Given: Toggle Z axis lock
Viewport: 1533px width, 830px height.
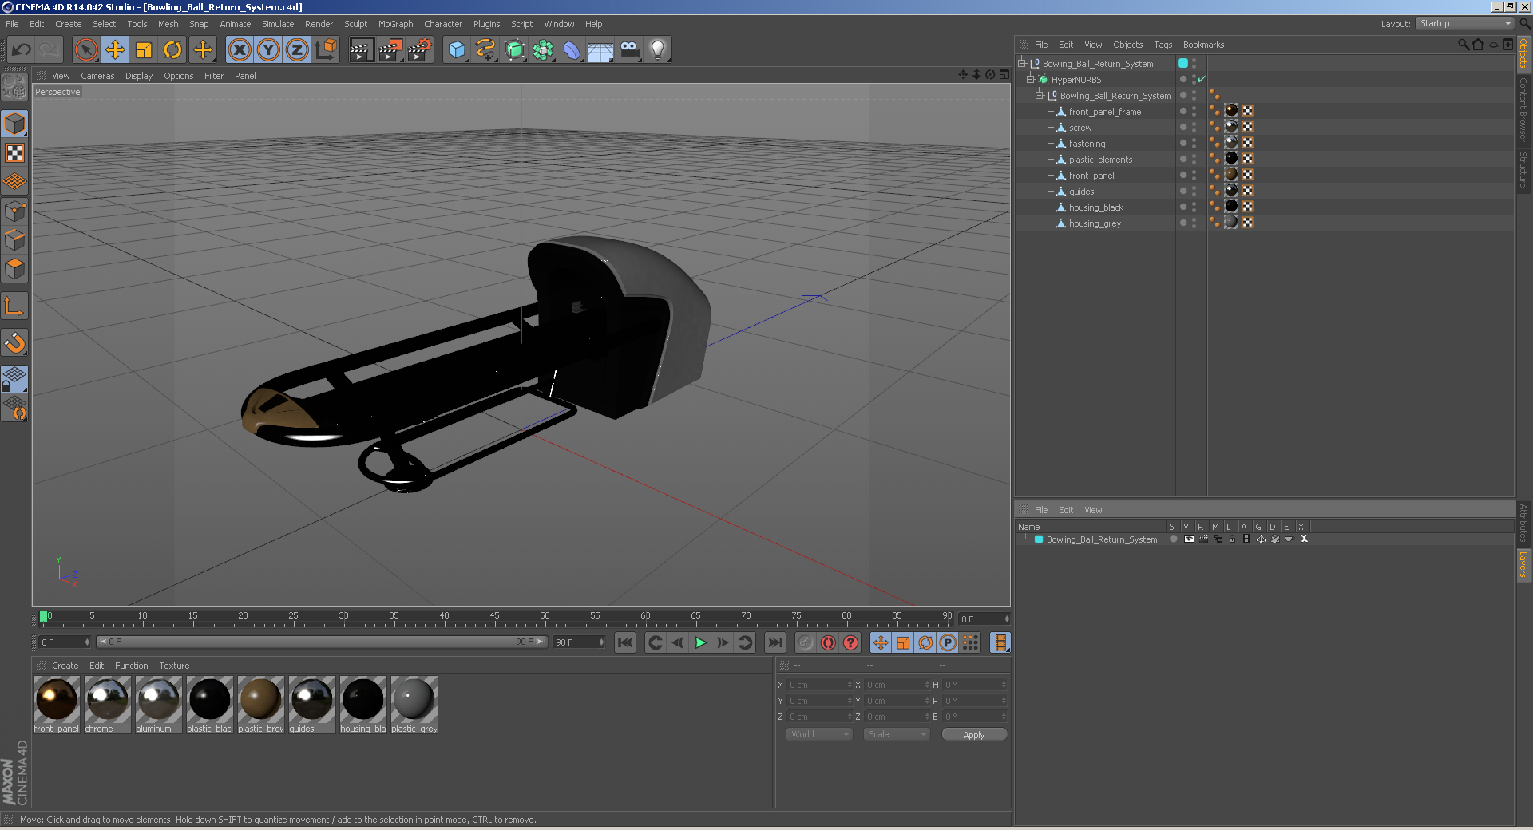Looking at the screenshot, I should click(297, 49).
